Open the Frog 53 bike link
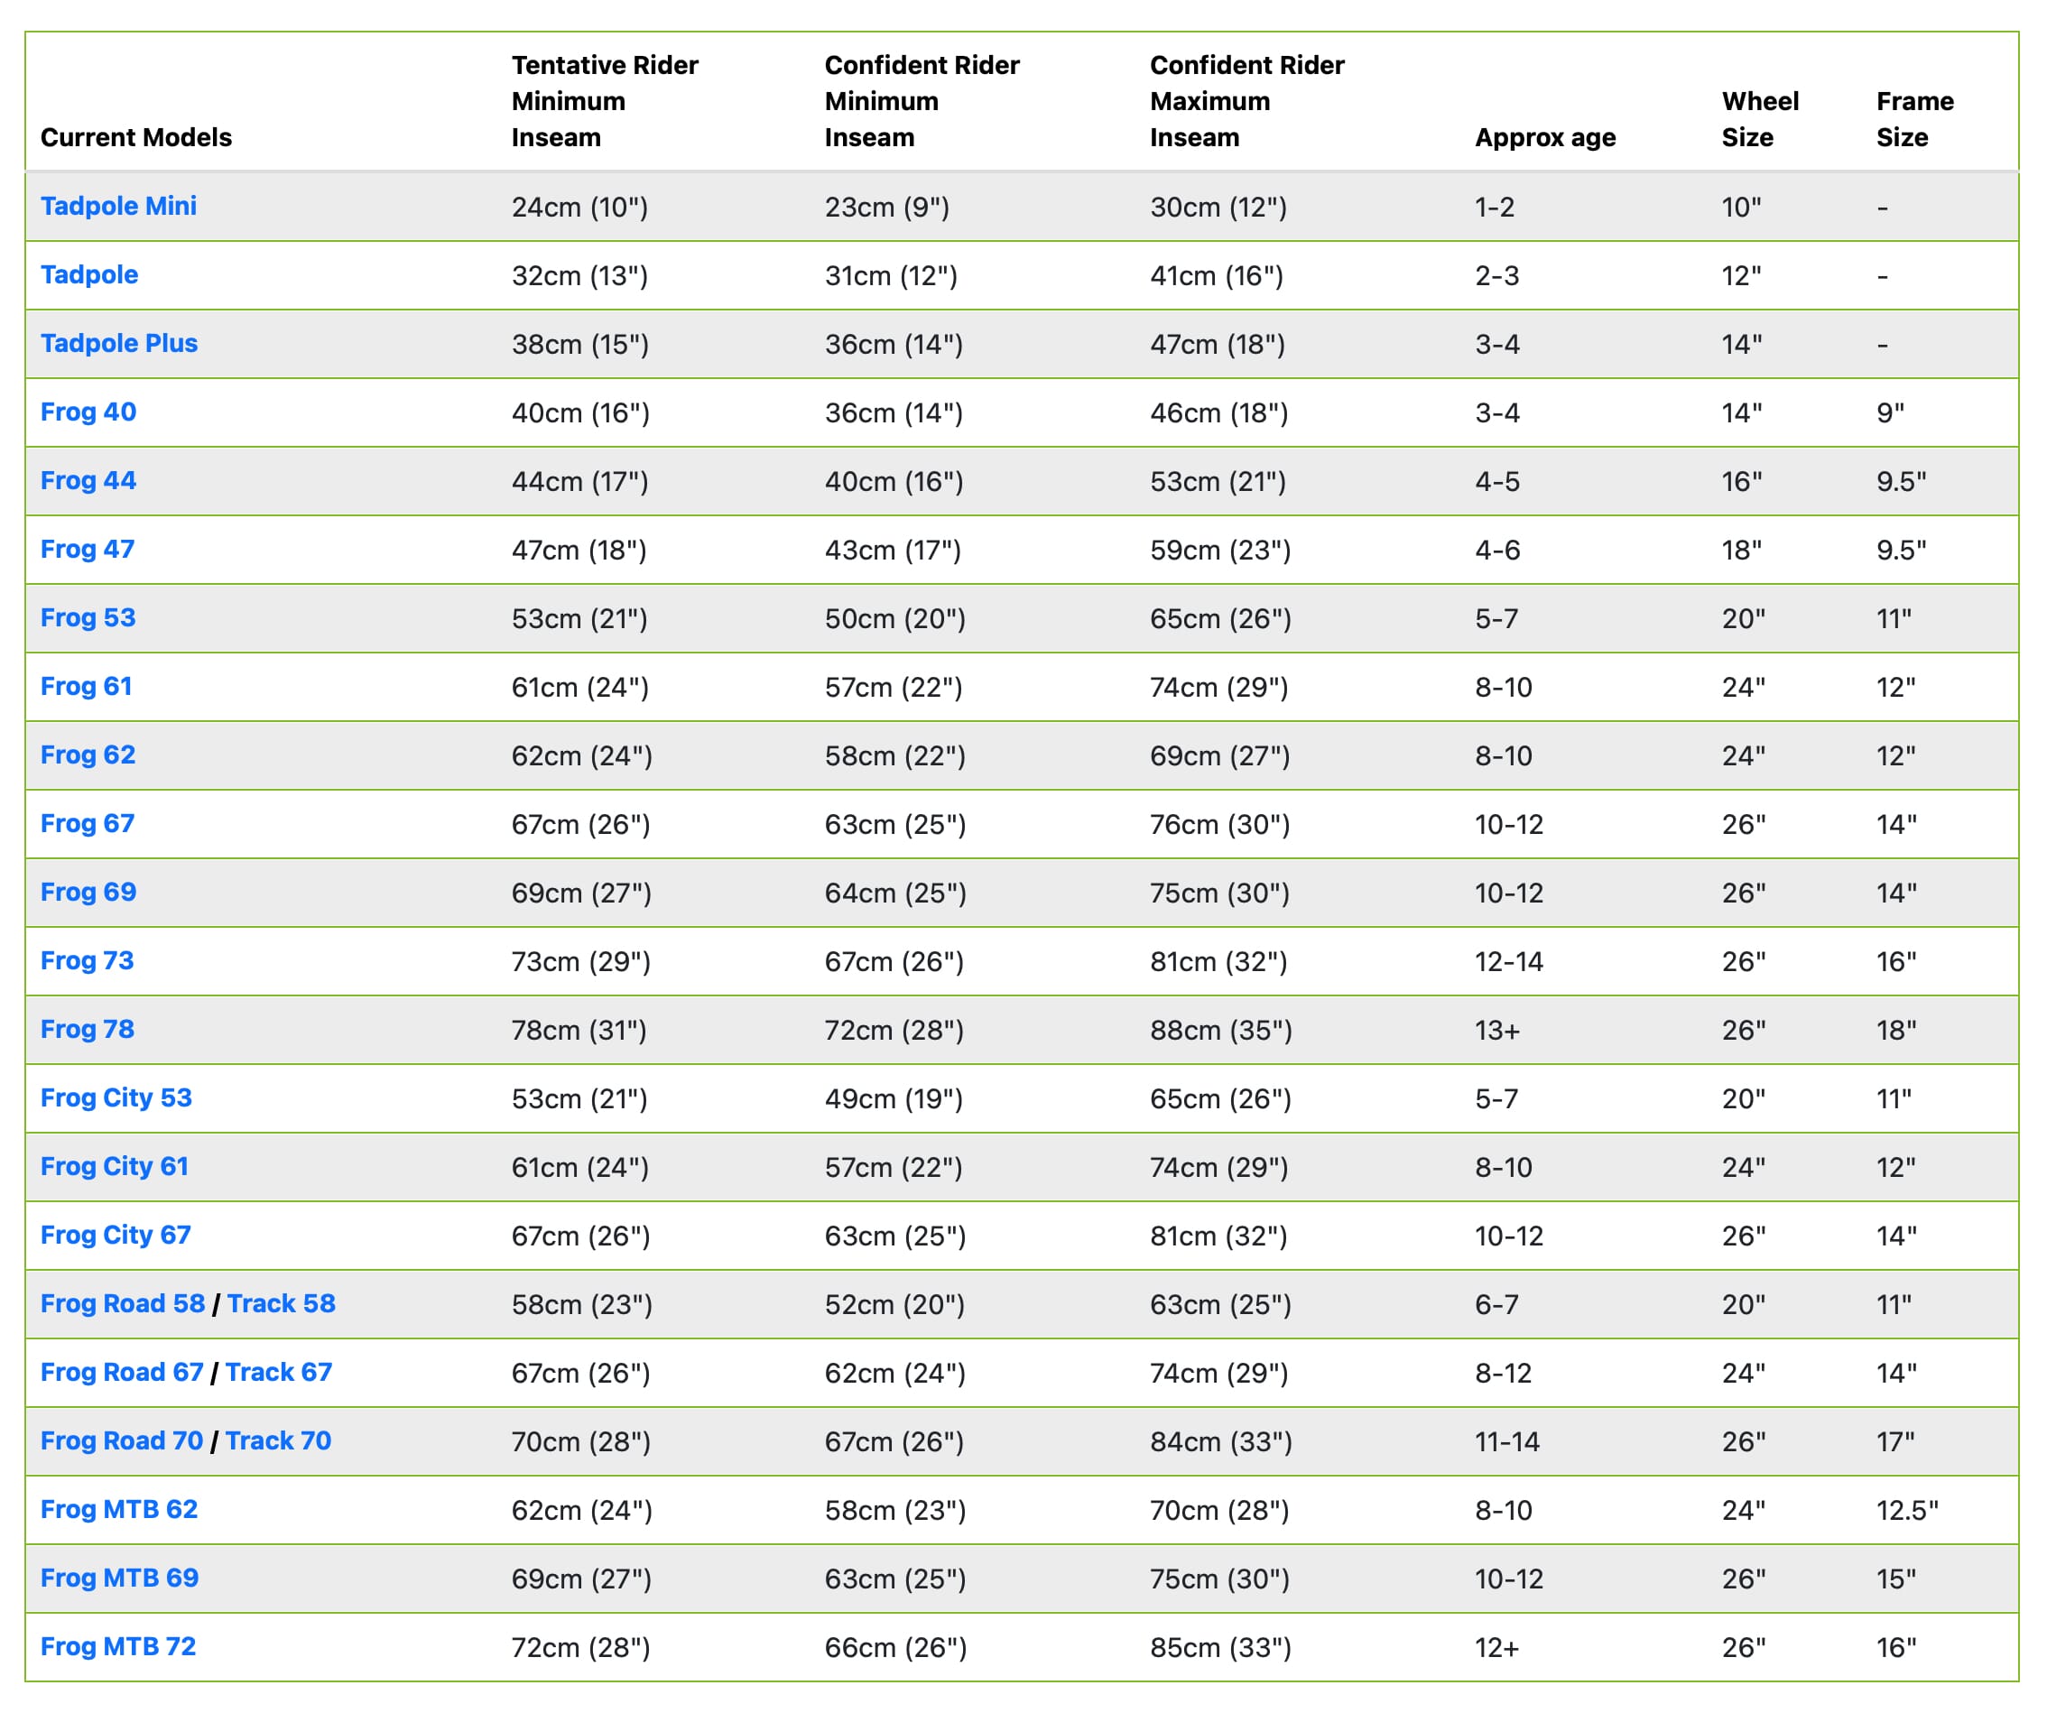The image size is (2047, 1713). pos(88,617)
